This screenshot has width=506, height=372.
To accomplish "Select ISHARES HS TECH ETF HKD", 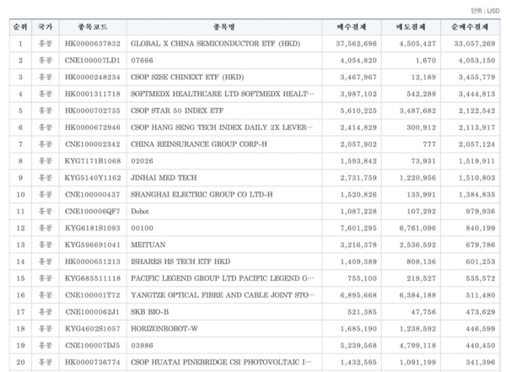I will [x=180, y=261].
